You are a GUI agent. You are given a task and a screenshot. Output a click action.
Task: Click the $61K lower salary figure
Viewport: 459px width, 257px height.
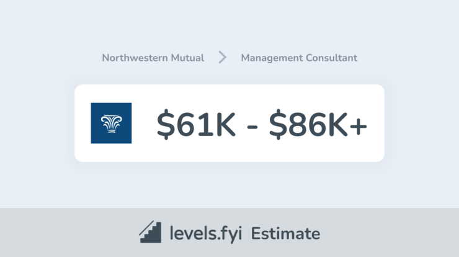(196, 124)
